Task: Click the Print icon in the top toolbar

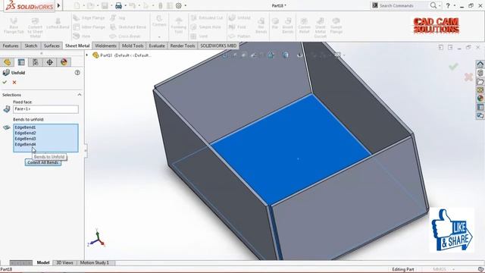Action: click(118, 5)
